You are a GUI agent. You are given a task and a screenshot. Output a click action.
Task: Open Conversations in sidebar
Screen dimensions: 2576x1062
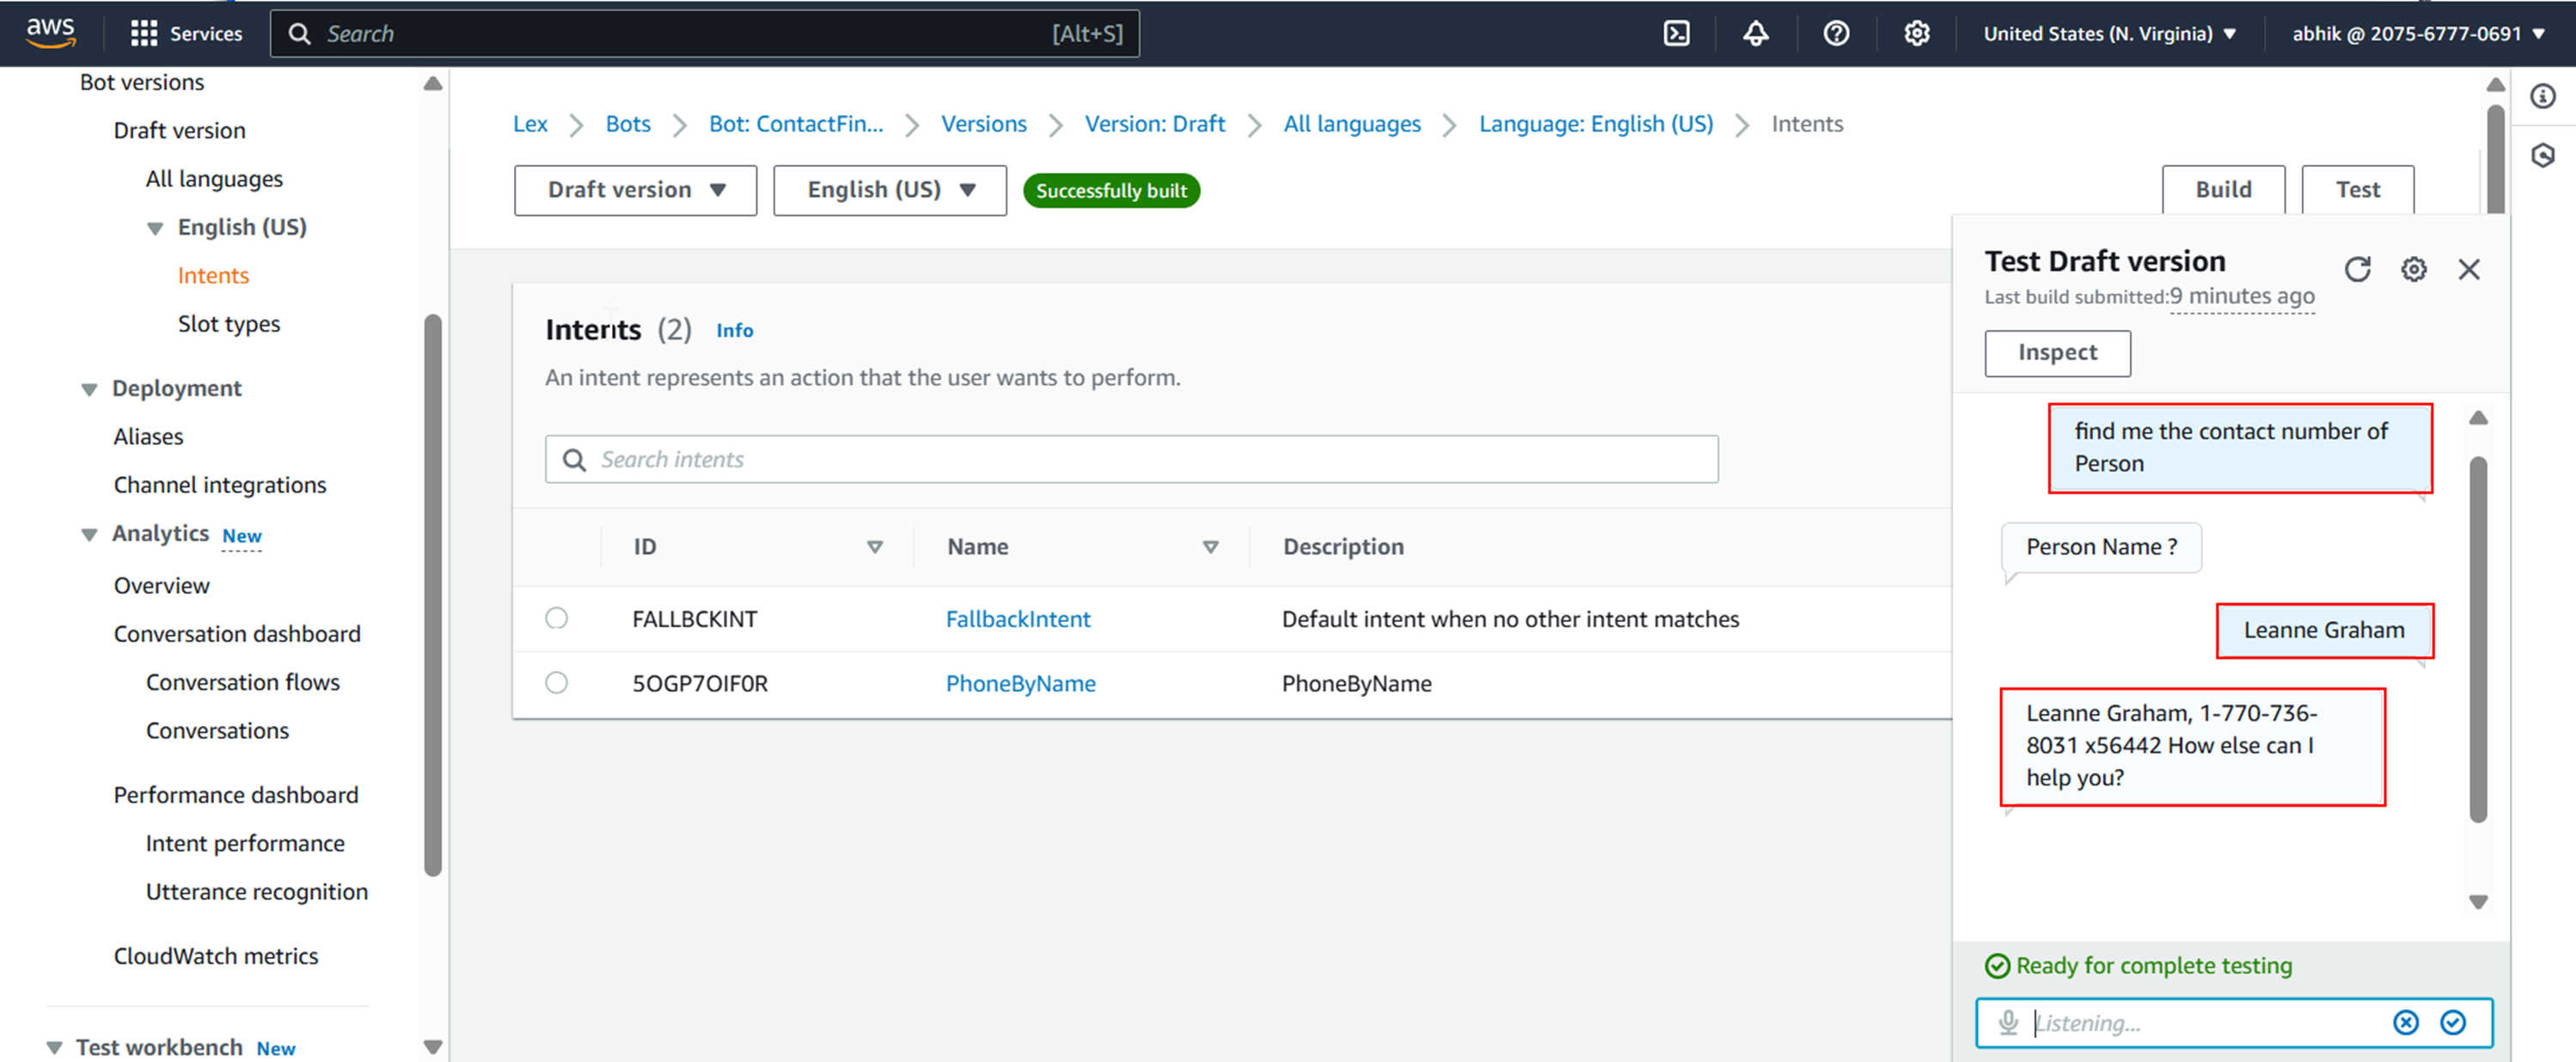[217, 730]
